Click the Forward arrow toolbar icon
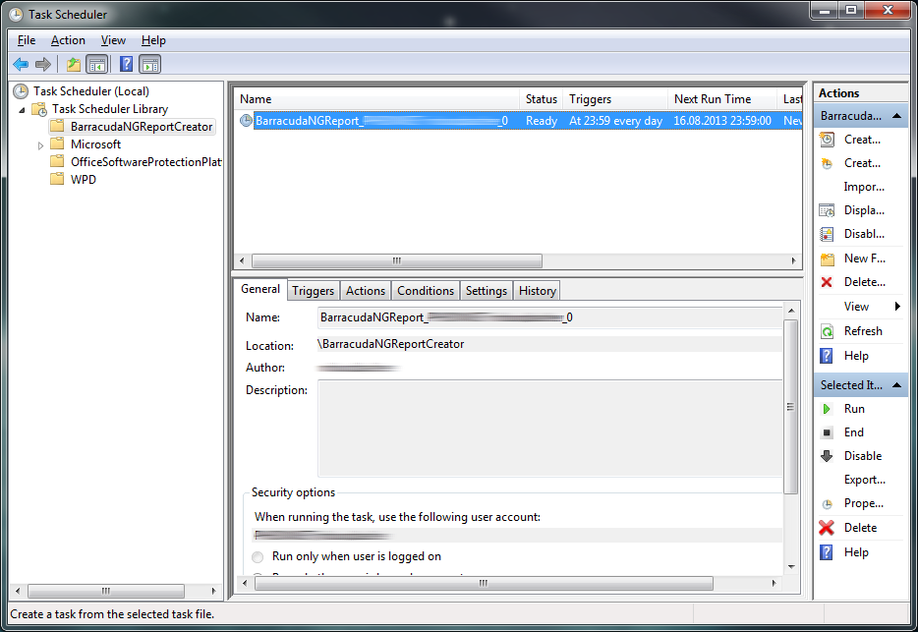918x632 pixels. pyautogui.click(x=42, y=65)
